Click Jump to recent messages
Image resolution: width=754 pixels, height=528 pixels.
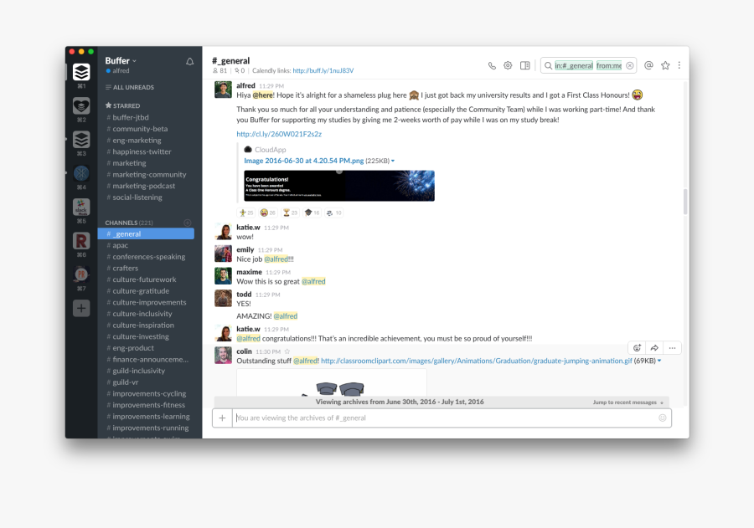pos(627,402)
